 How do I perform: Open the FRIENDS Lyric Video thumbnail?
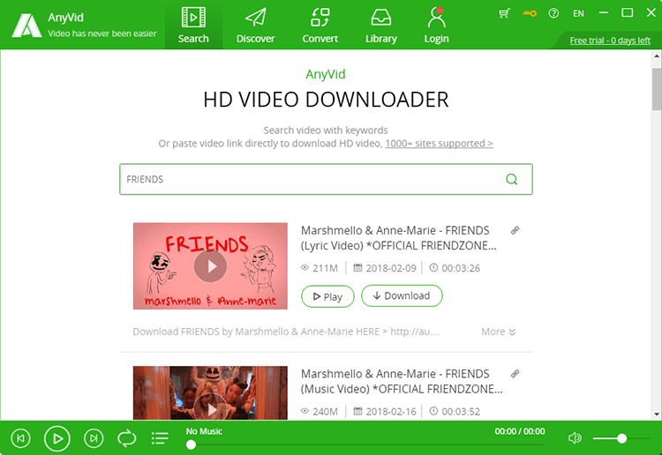tap(210, 266)
